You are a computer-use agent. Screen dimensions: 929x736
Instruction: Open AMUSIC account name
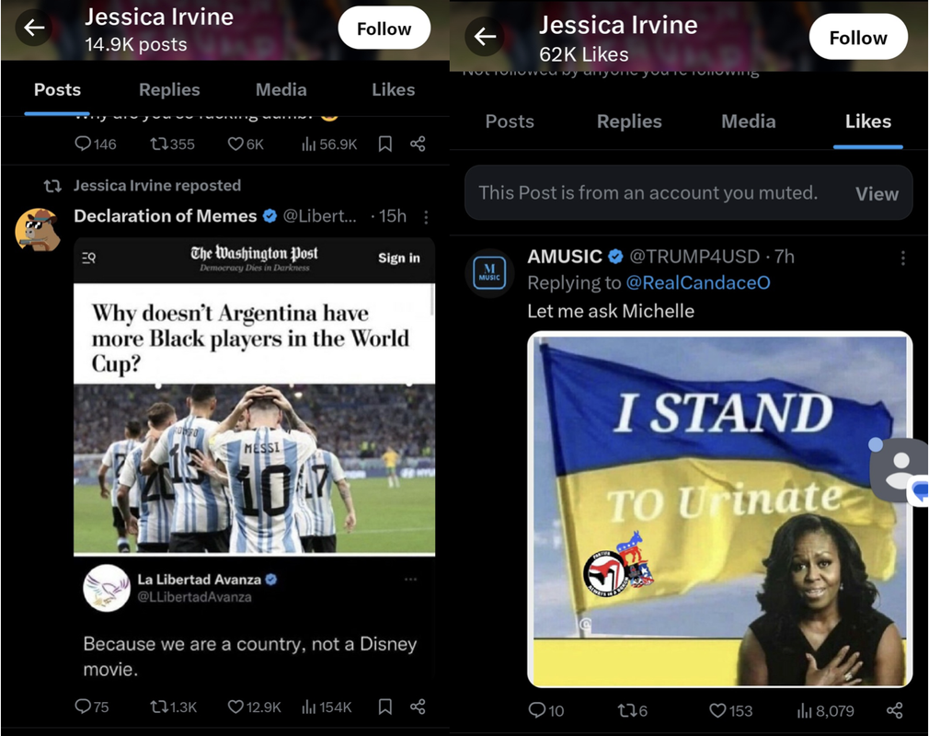tap(565, 256)
